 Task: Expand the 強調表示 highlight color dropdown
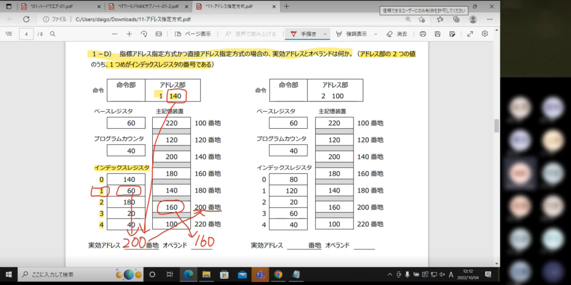click(375, 33)
